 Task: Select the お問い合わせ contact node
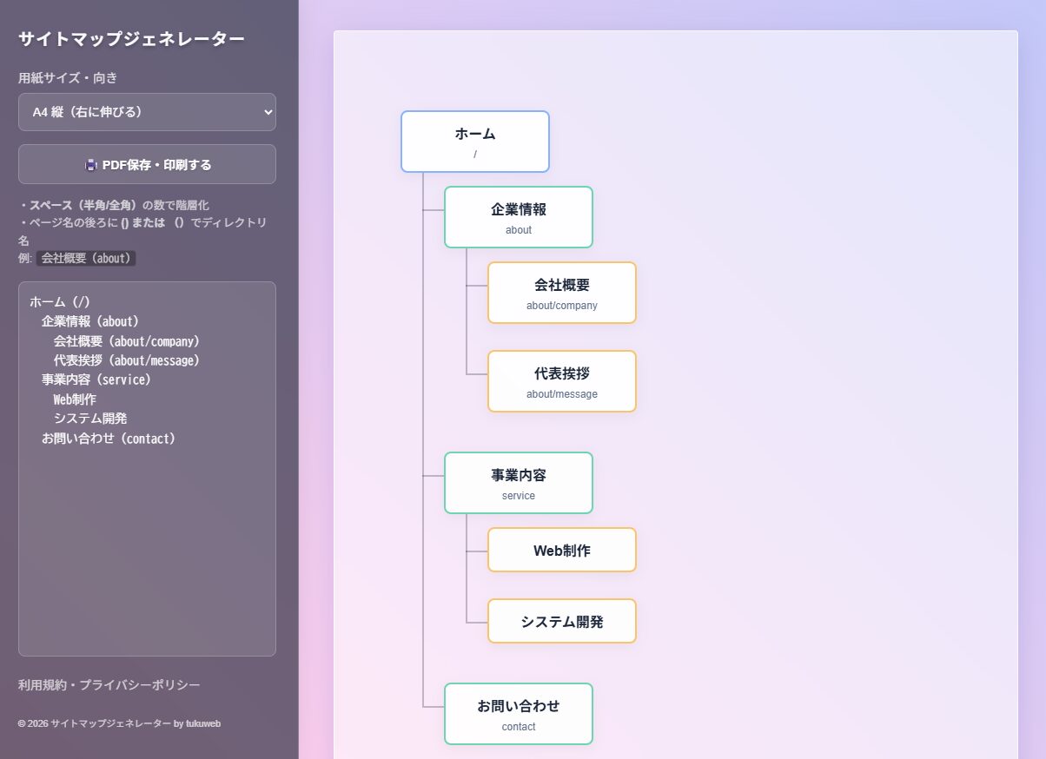[518, 714]
